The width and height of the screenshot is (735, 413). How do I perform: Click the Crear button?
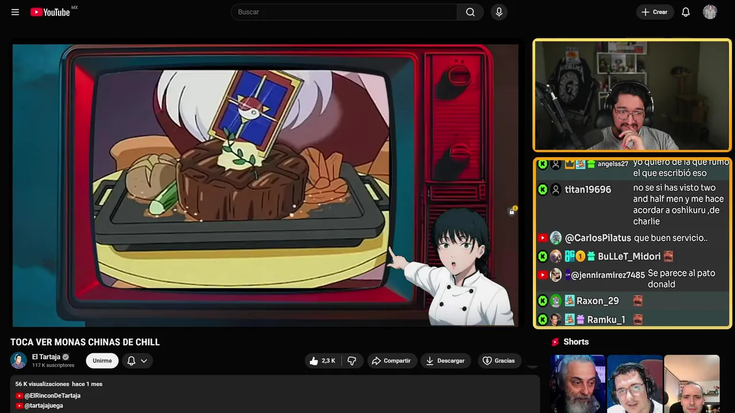pos(655,12)
